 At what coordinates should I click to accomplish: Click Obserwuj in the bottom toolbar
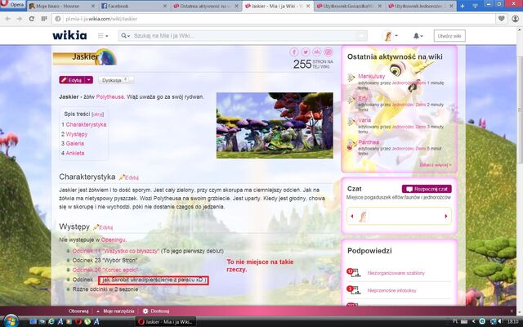(x=78, y=311)
